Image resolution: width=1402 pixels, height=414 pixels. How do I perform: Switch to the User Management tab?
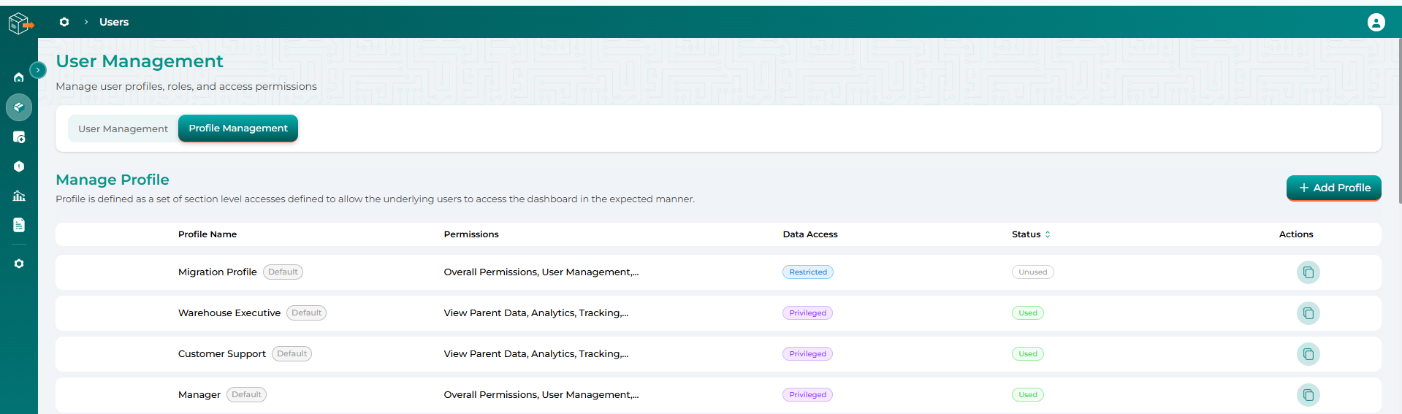point(123,129)
